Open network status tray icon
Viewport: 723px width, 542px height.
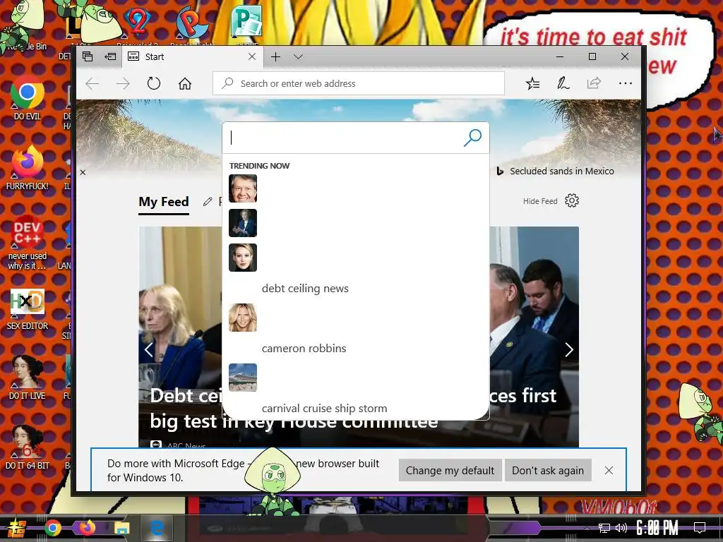click(x=604, y=528)
